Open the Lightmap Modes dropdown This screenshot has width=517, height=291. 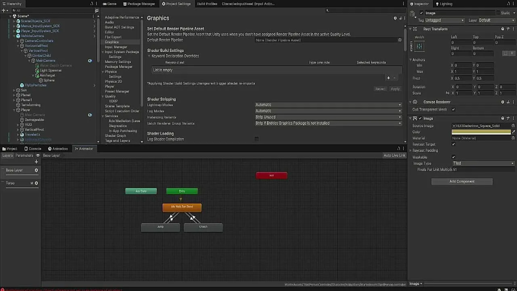click(x=328, y=105)
